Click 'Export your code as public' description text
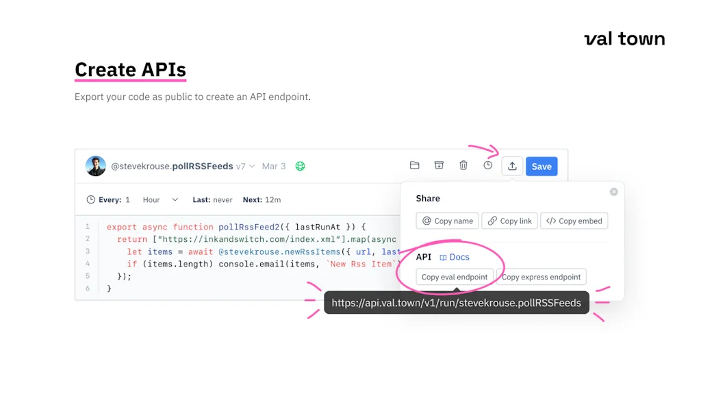Image resolution: width=701 pixels, height=420 pixels. (192, 97)
